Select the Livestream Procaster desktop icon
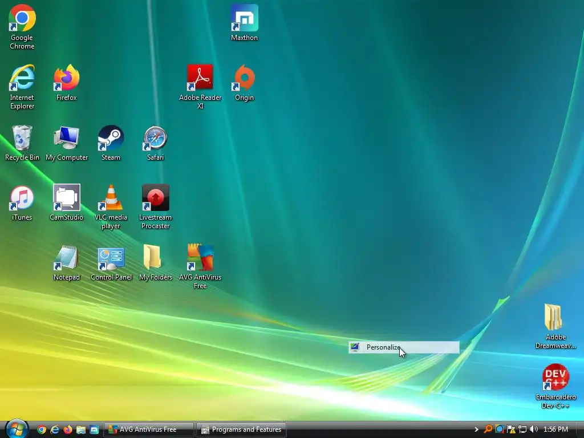Screen dimensions: 584x438 [x=155, y=207]
